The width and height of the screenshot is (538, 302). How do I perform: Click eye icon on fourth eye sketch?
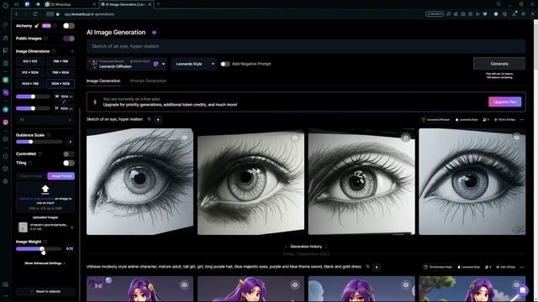(x=517, y=138)
